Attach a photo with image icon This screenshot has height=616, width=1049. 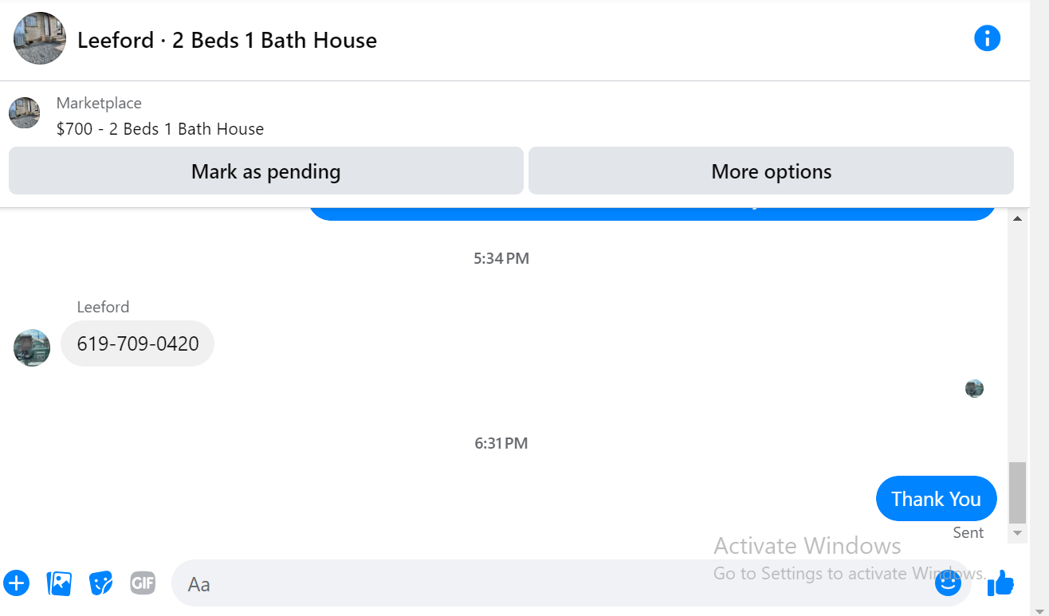59,583
